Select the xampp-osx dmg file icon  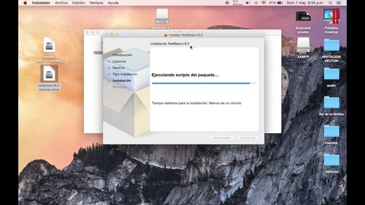49,44
